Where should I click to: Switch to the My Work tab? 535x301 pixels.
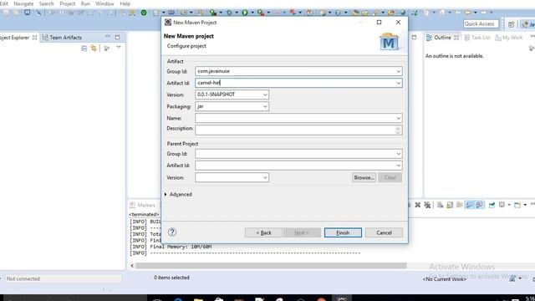point(509,38)
